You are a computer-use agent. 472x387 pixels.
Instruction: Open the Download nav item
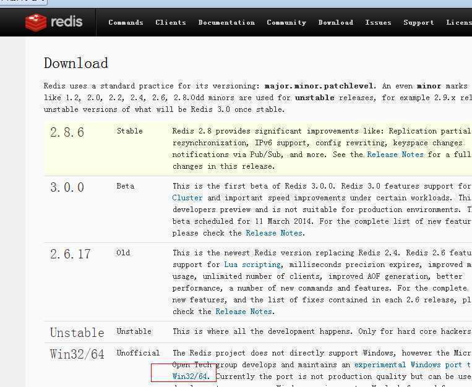(x=336, y=23)
